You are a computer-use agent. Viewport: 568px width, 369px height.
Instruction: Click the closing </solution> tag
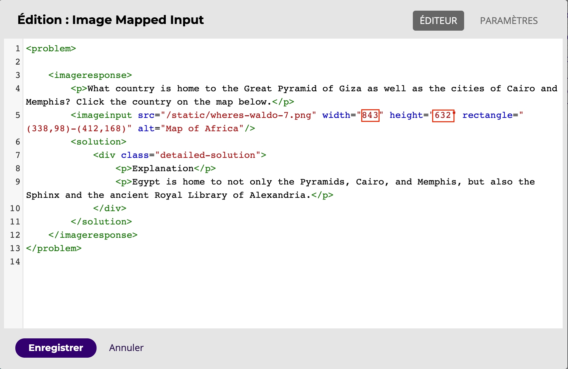pyautogui.click(x=101, y=222)
